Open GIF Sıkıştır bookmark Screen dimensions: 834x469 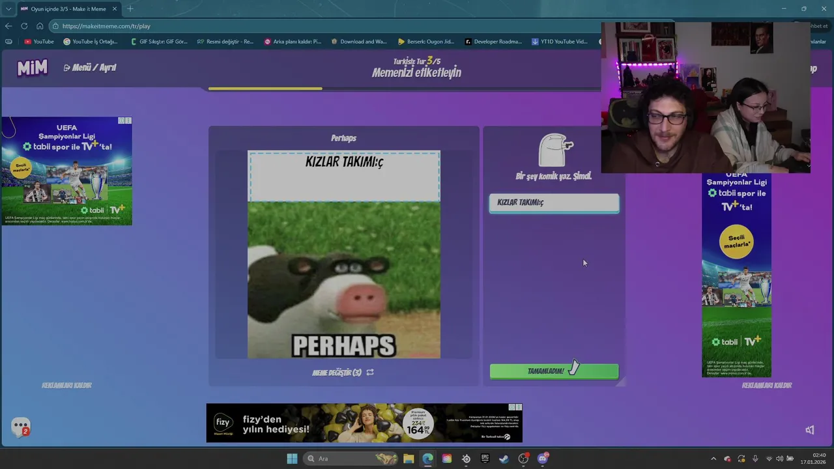(159, 42)
